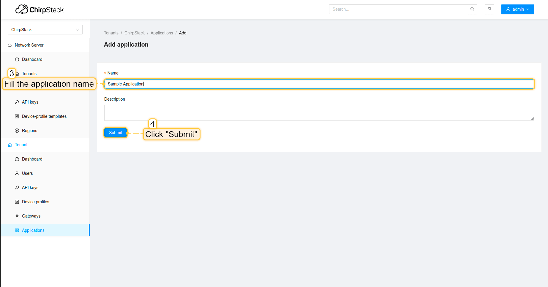Click into the top Search field
Viewport: 548px width, 287px height.
tap(398, 9)
